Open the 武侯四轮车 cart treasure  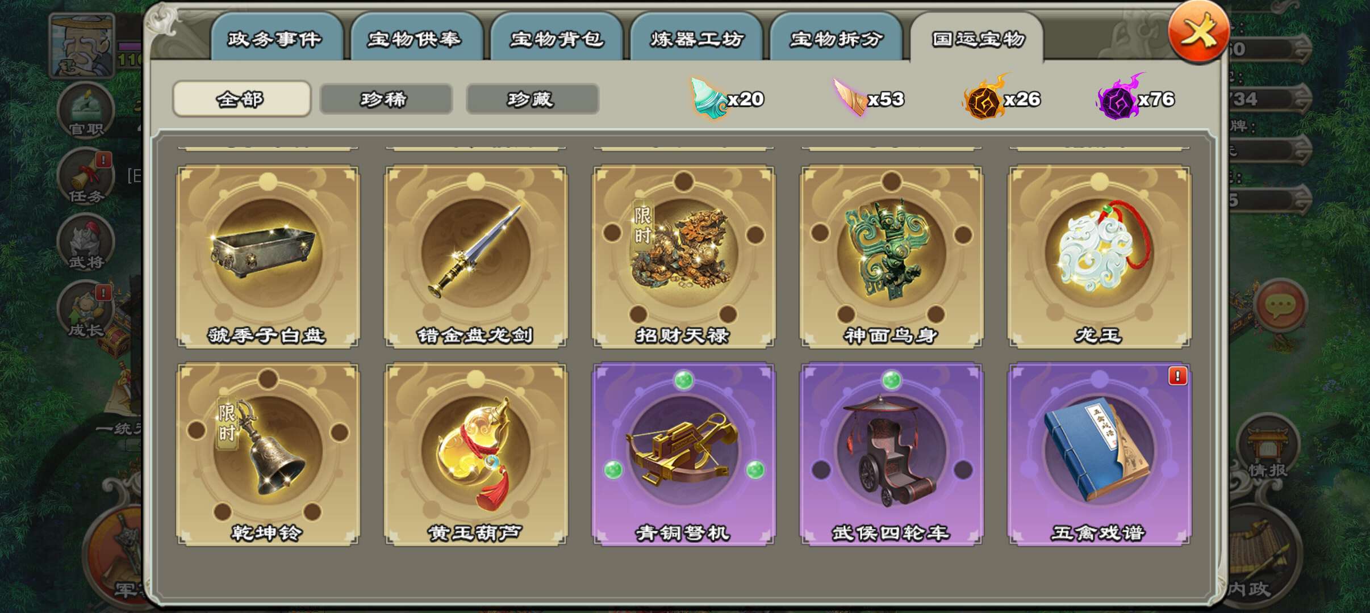[x=891, y=455]
